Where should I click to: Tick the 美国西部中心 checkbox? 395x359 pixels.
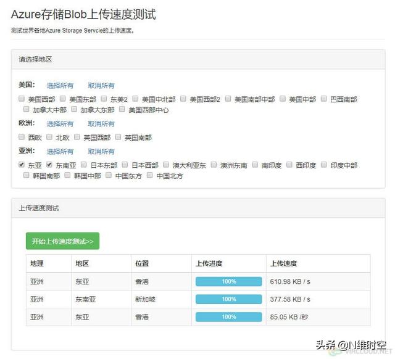coord(122,109)
